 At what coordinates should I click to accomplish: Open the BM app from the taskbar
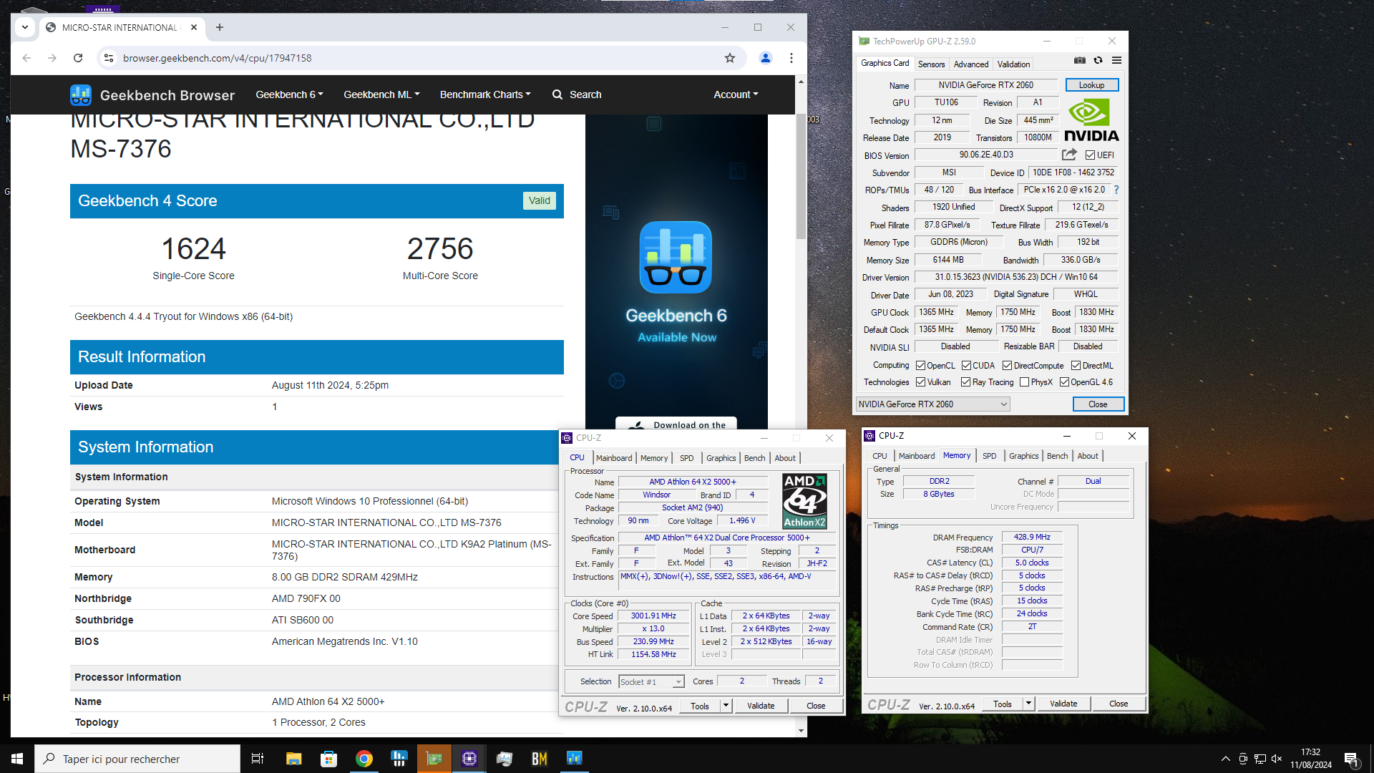pos(540,759)
